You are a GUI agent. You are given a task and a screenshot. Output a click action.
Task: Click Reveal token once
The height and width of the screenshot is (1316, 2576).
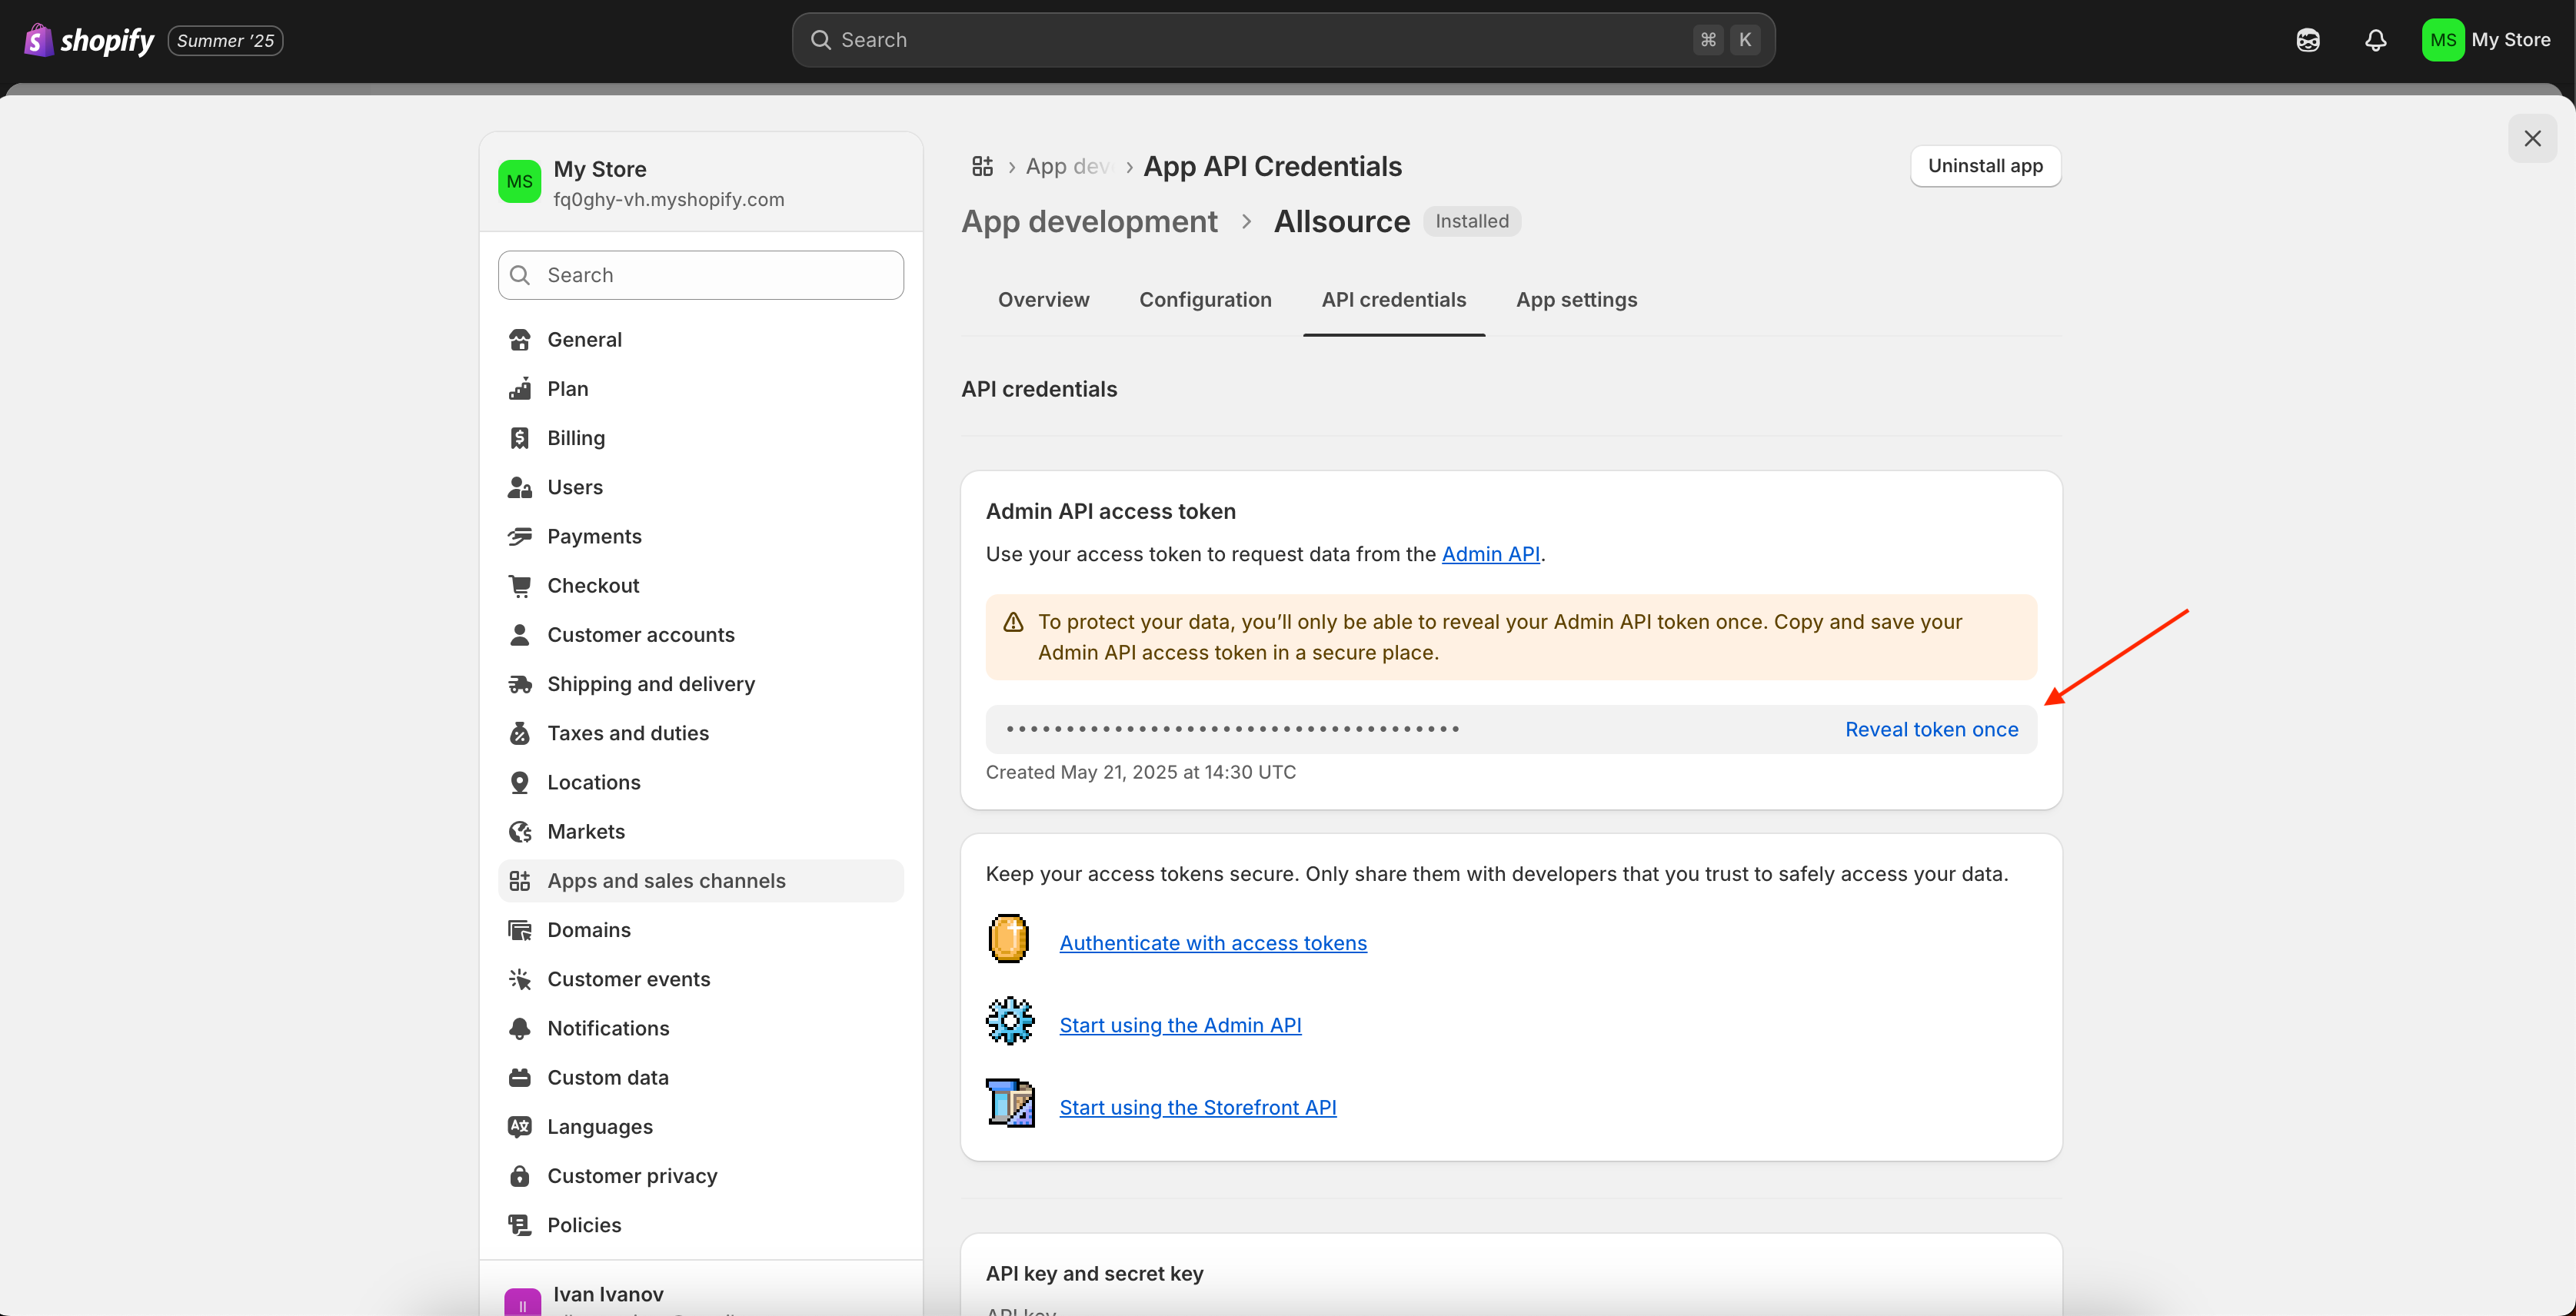(x=1931, y=729)
